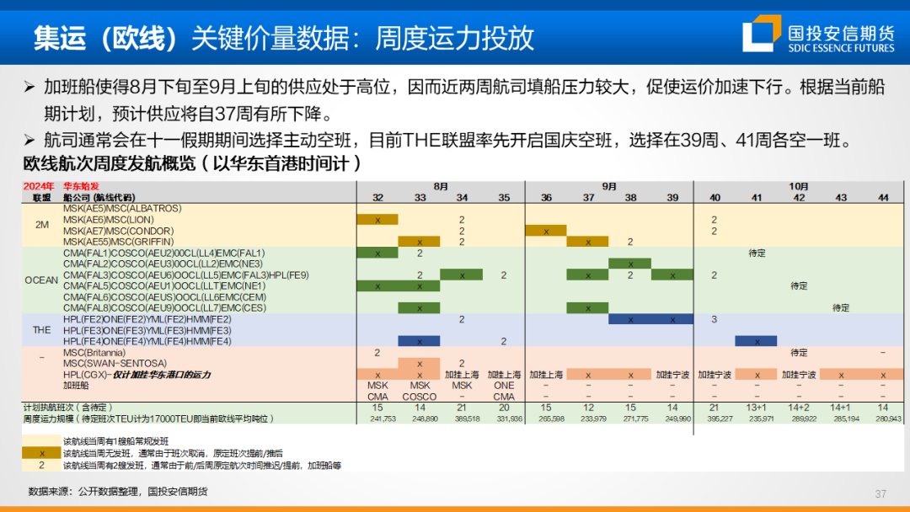Click the OCEAN alliance label

41,280
